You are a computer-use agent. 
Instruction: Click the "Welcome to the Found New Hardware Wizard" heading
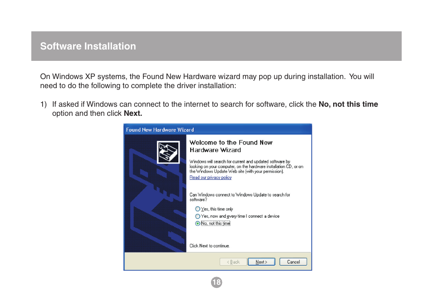pyautogui.click(x=231, y=146)
